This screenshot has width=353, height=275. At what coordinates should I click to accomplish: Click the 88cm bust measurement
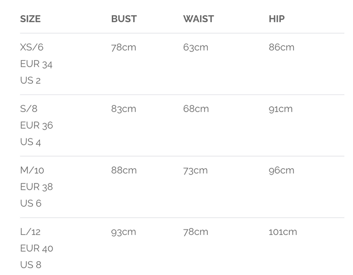(124, 170)
